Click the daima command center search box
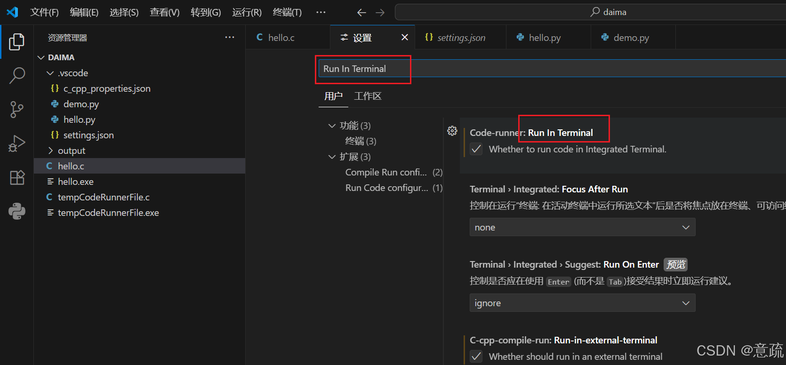This screenshot has height=365, width=786. click(x=591, y=12)
